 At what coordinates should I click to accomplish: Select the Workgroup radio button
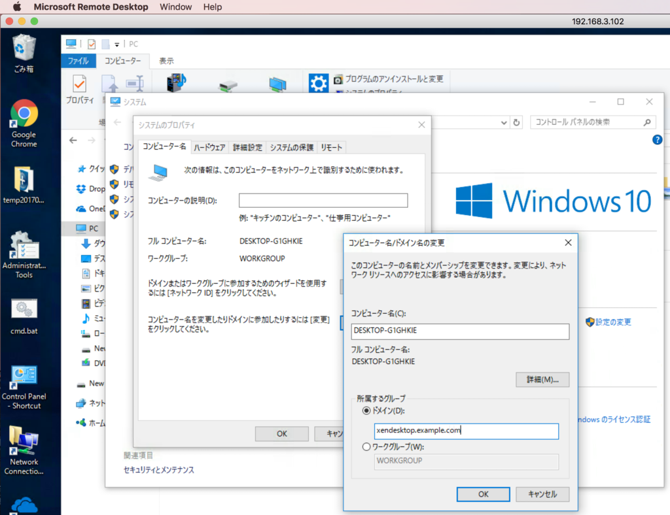pos(366,447)
